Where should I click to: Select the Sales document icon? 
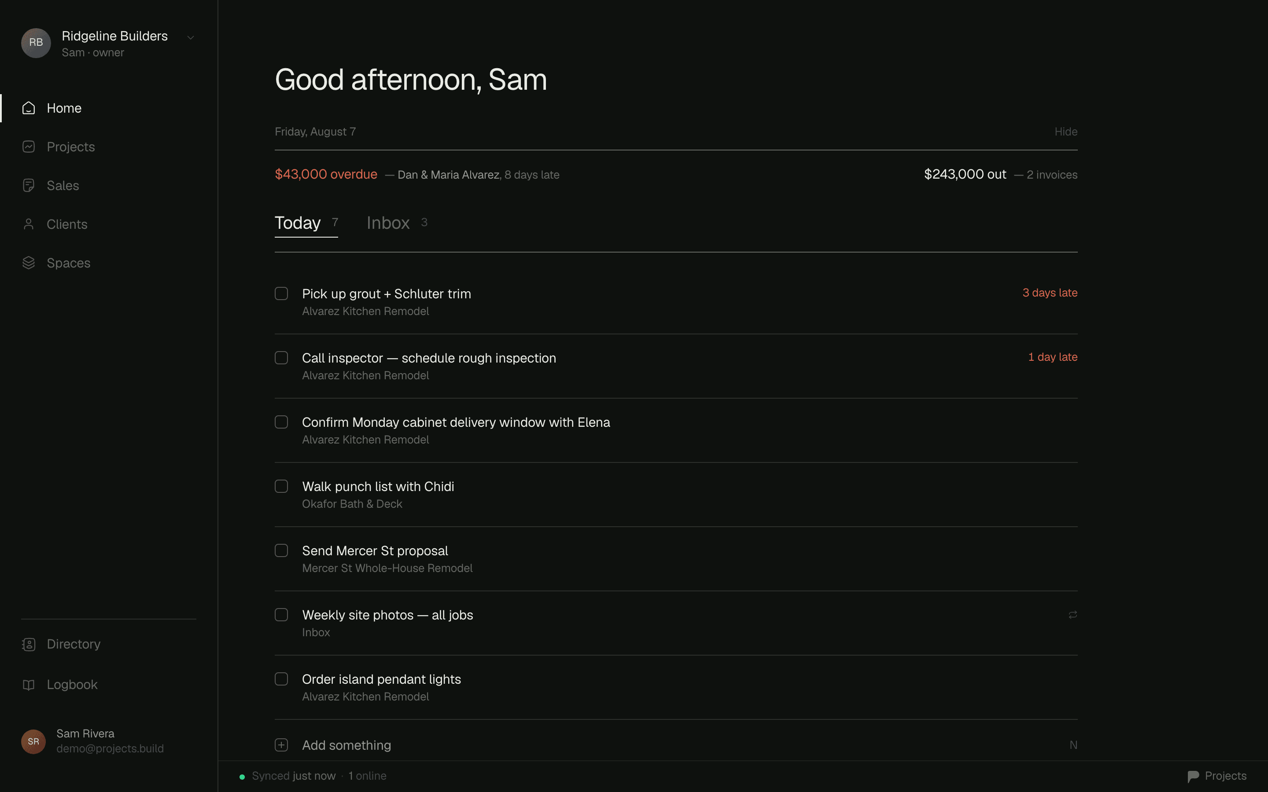coord(29,185)
